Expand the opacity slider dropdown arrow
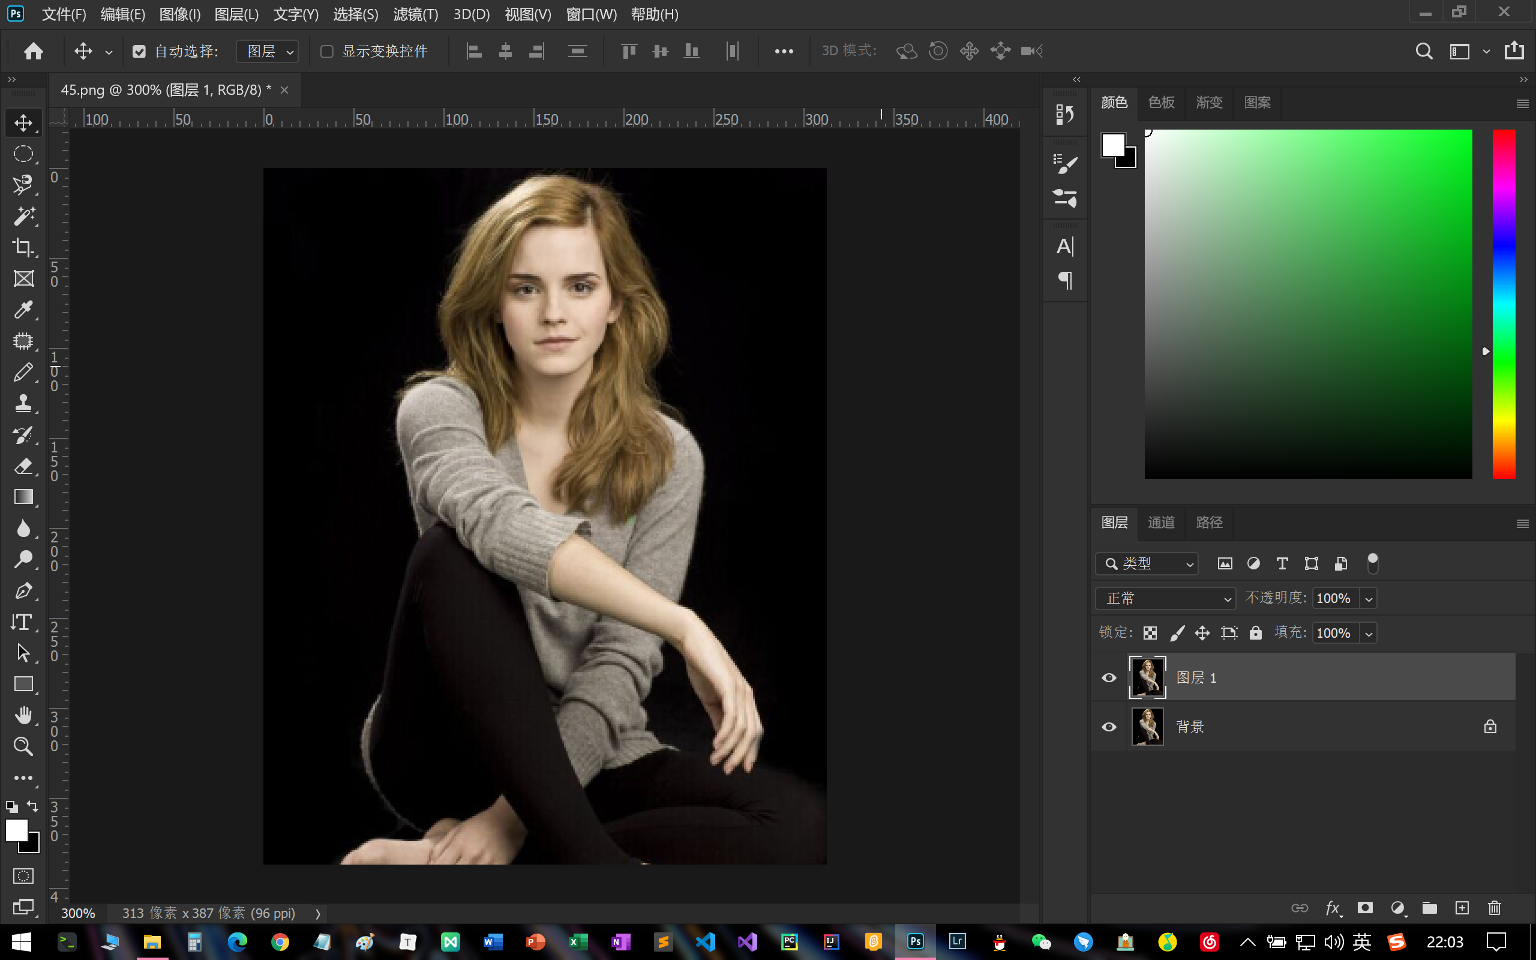The image size is (1536, 960). pyautogui.click(x=1369, y=599)
